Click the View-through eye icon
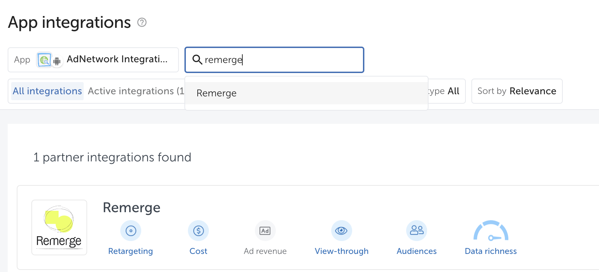The image size is (599, 272). click(x=341, y=231)
